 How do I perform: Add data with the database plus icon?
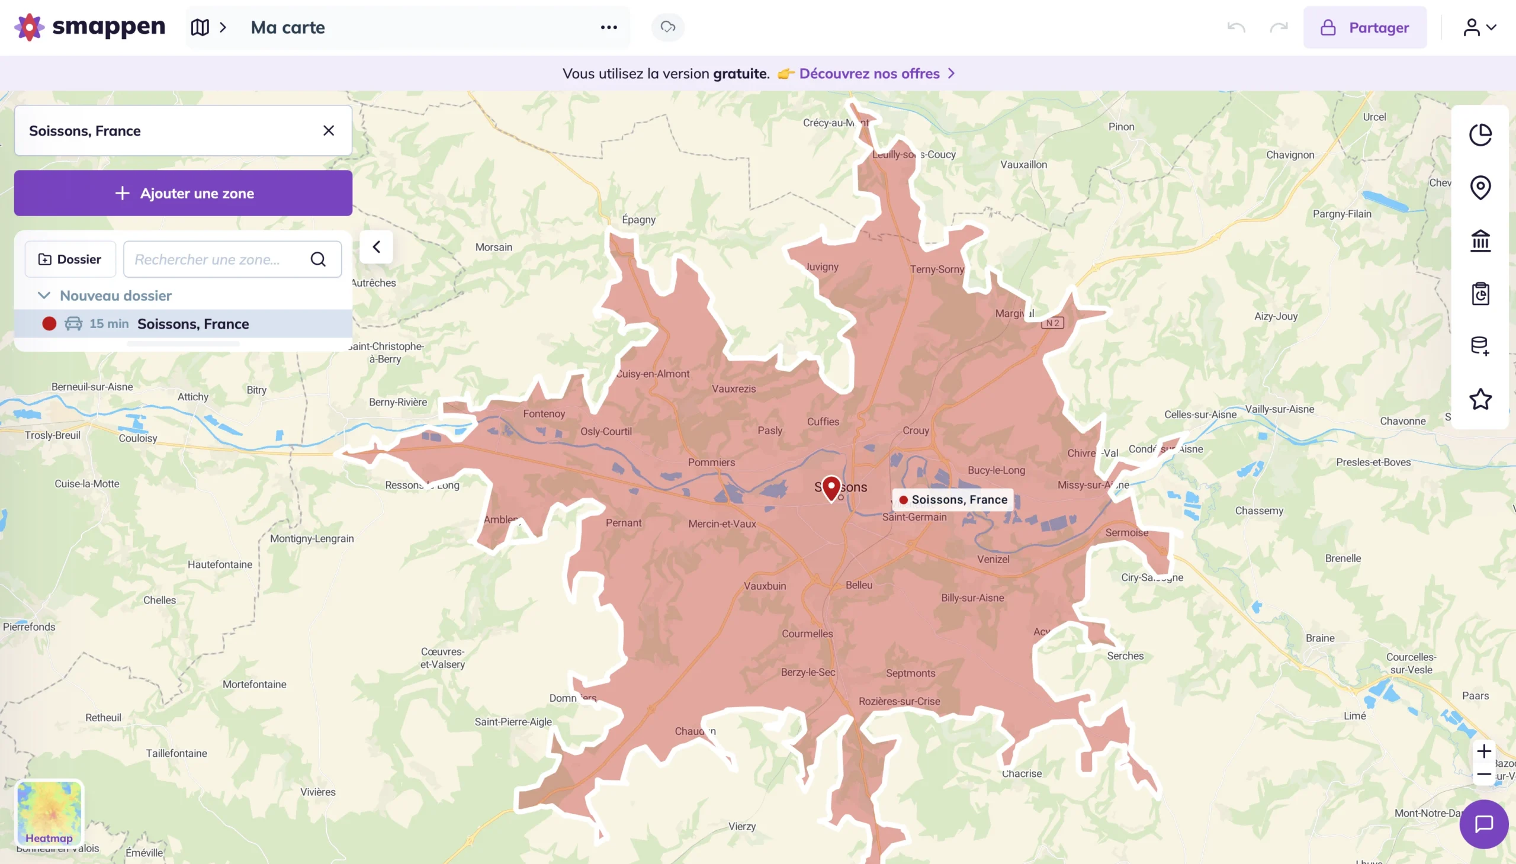pyautogui.click(x=1481, y=346)
